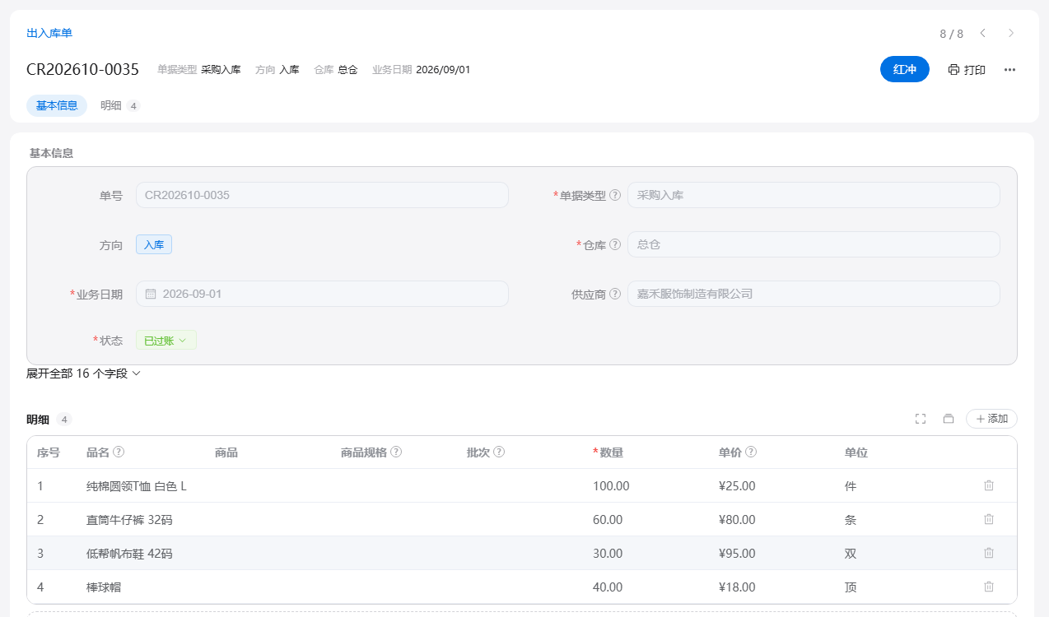Click the 数量 column header

611,452
